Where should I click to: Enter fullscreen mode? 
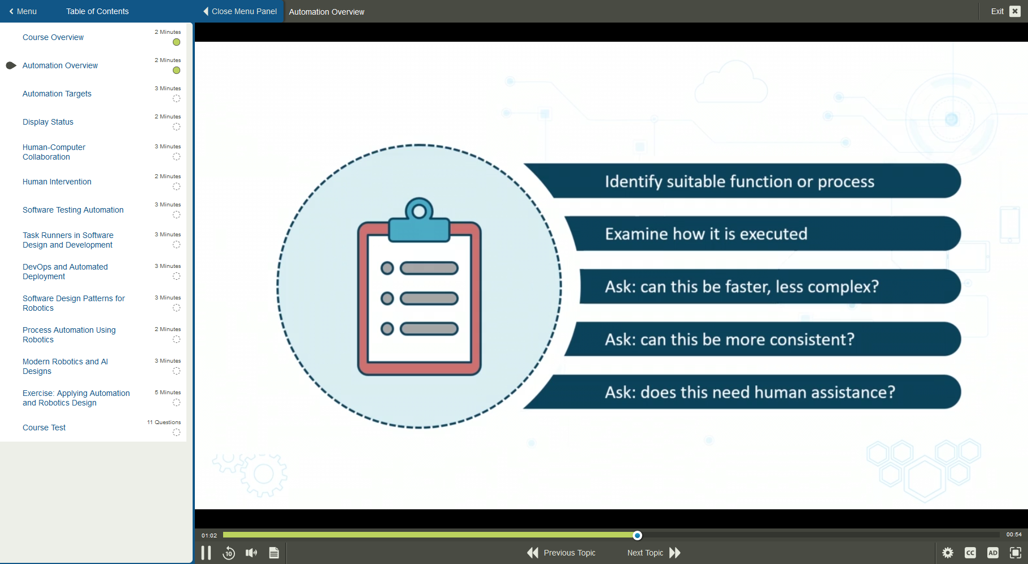point(1015,553)
